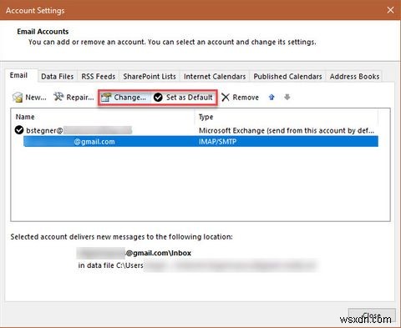Close the Account Settings dialog with X
The height and width of the screenshot is (328, 401).
coord(390,10)
